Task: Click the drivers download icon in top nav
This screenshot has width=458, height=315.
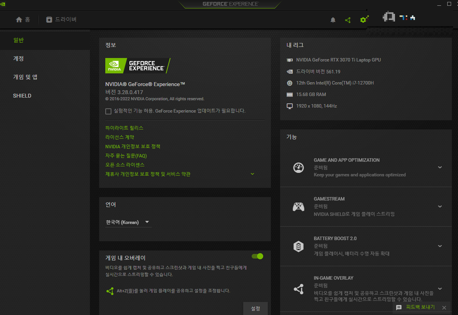Action: click(49, 20)
